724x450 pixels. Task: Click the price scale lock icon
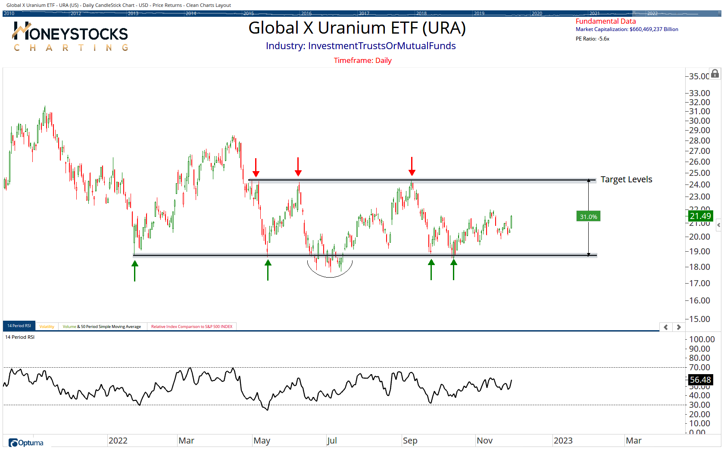coord(715,74)
